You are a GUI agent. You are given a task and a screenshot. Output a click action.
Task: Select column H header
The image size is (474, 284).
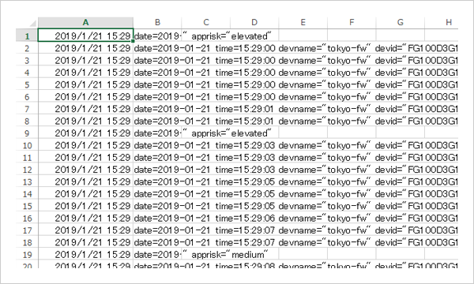(x=442, y=22)
